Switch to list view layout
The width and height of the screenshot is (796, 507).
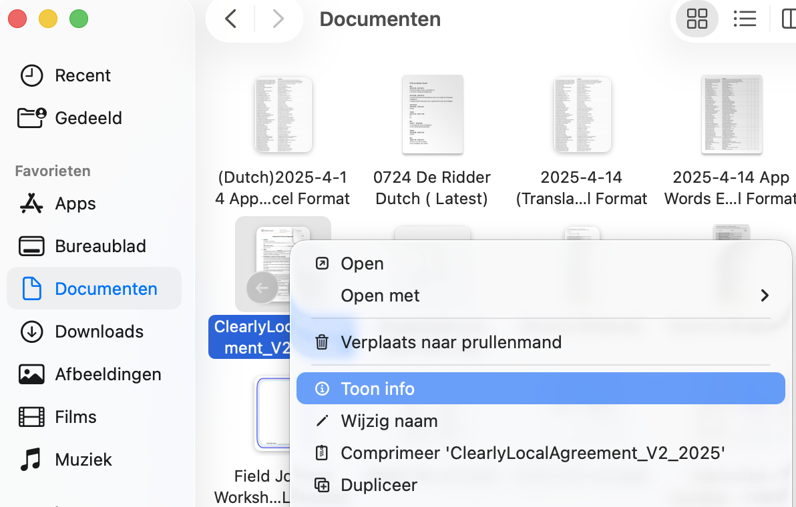(x=745, y=19)
